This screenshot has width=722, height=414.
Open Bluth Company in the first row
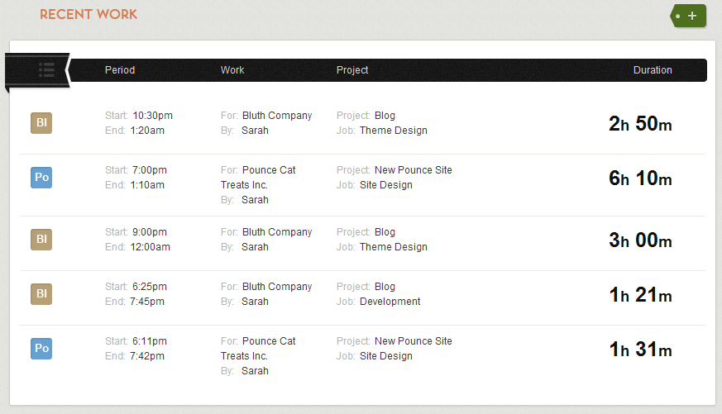[277, 116]
